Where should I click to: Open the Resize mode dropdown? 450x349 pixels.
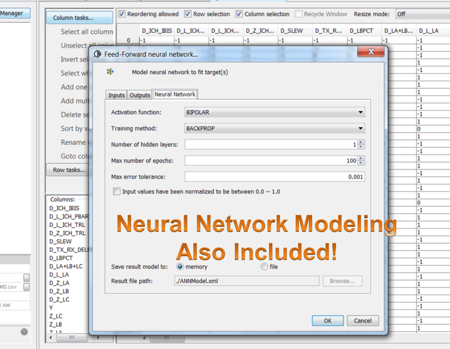[x=422, y=14]
